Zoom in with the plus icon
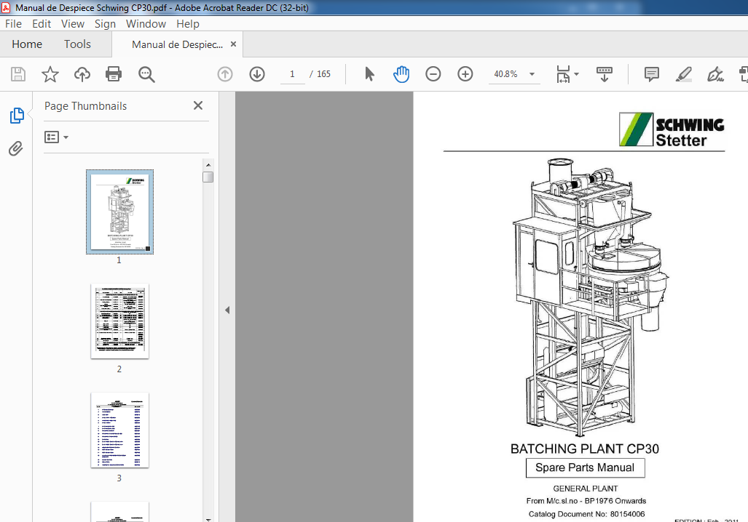This screenshot has height=522, width=748. point(465,74)
